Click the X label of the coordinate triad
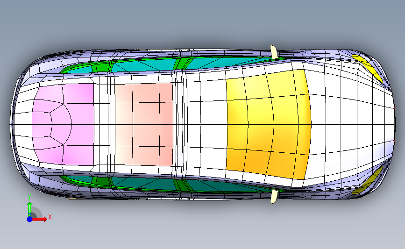Viewport: 405px width, 249px height. click(x=50, y=217)
